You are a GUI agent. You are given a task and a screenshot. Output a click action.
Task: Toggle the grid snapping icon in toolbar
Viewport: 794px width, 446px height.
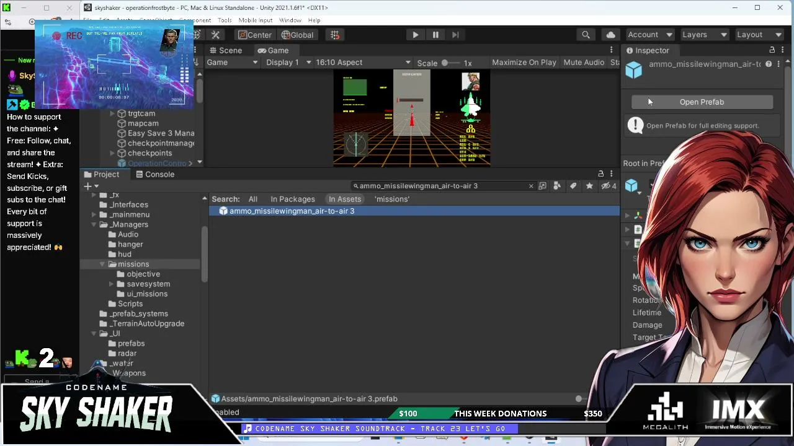tap(334, 35)
